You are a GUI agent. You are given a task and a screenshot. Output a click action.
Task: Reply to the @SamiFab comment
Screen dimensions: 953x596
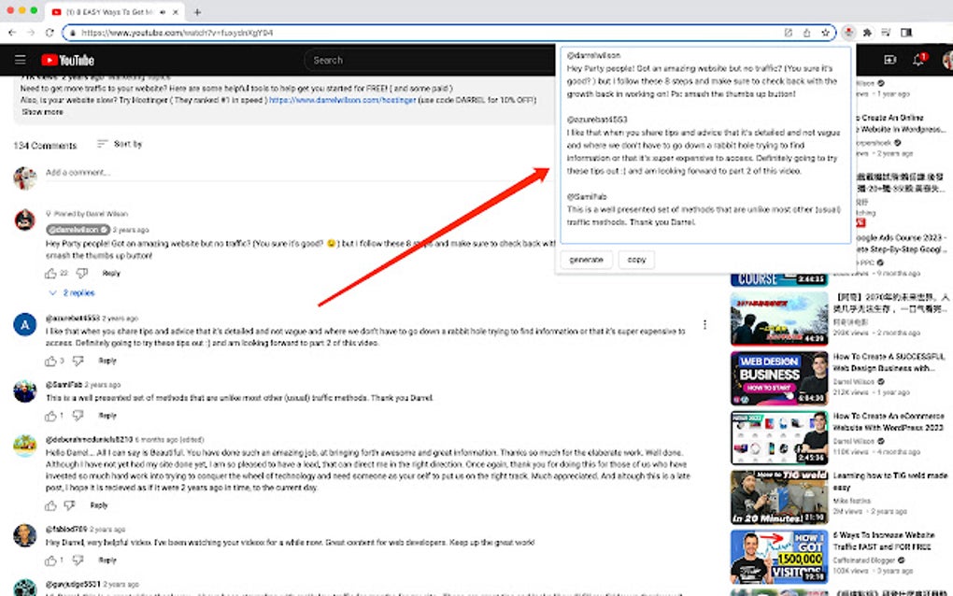[107, 416]
